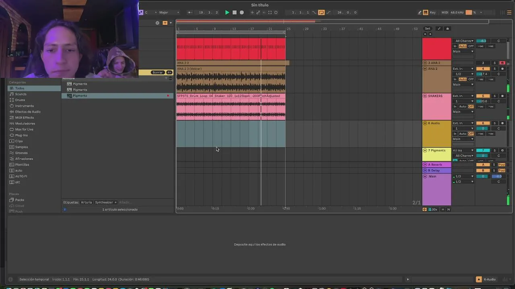Start playback with the green Play button
The height and width of the screenshot is (289, 515).
coord(227,12)
